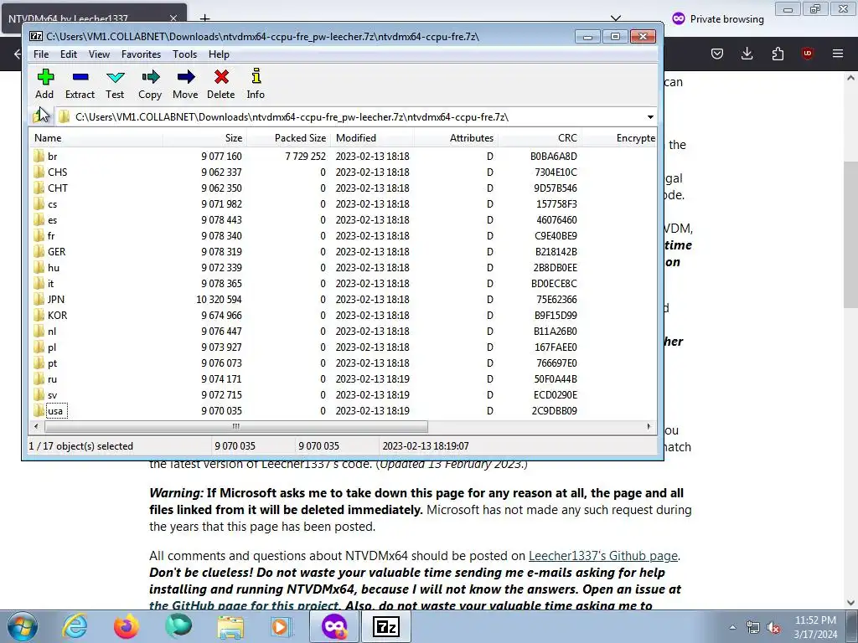The width and height of the screenshot is (858, 643).
Task: Click the green globe taskbar icon
Action: (178, 626)
